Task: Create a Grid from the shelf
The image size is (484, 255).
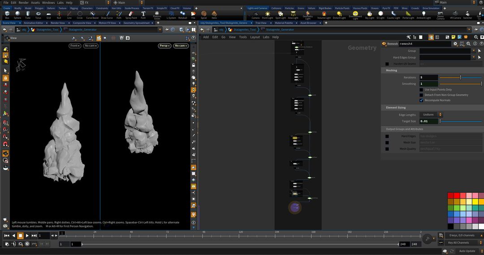Action: pyautogui.click(x=48, y=15)
